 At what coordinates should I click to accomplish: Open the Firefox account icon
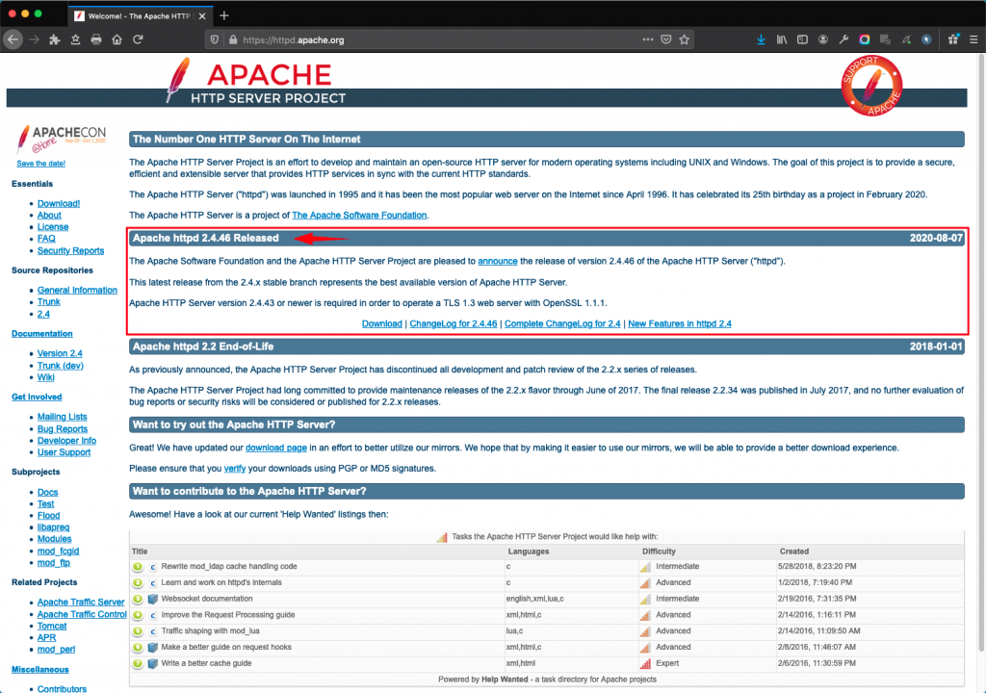(823, 39)
